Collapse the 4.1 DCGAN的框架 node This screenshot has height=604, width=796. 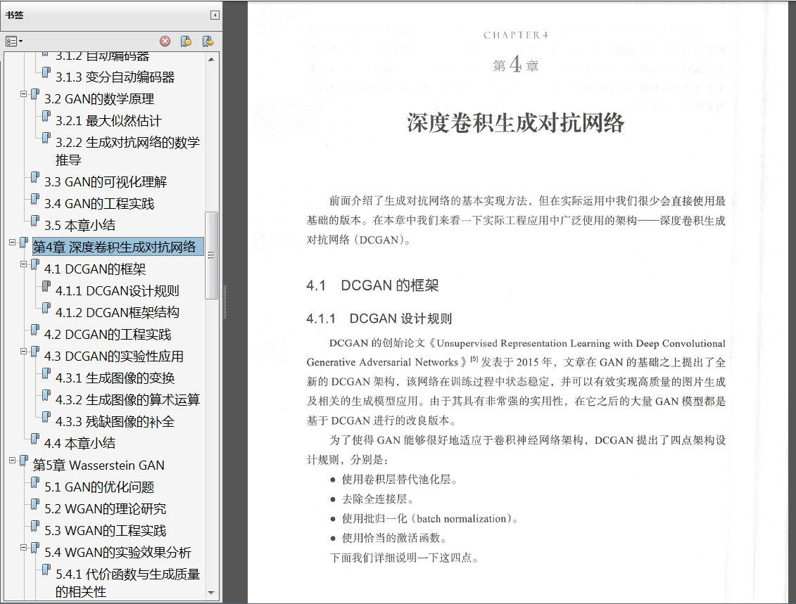click(23, 264)
